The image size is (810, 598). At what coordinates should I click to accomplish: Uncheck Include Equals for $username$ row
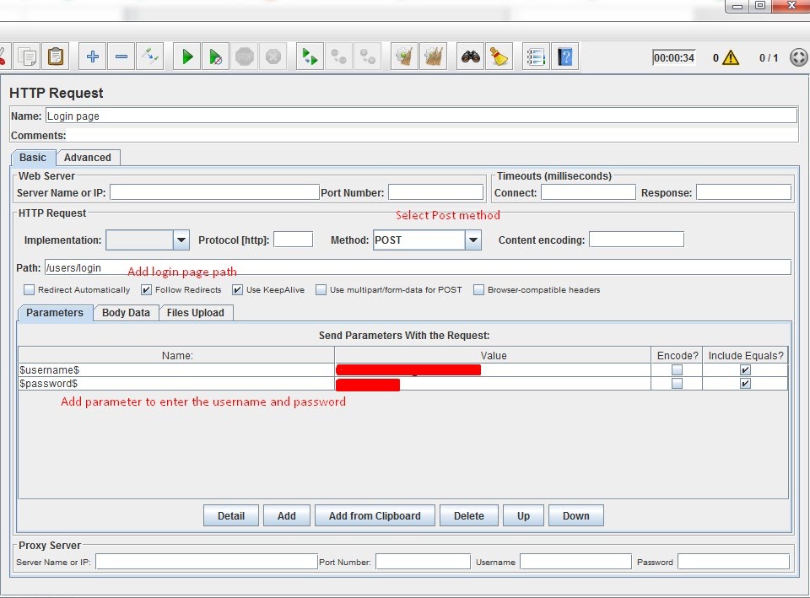click(x=745, y=369)
